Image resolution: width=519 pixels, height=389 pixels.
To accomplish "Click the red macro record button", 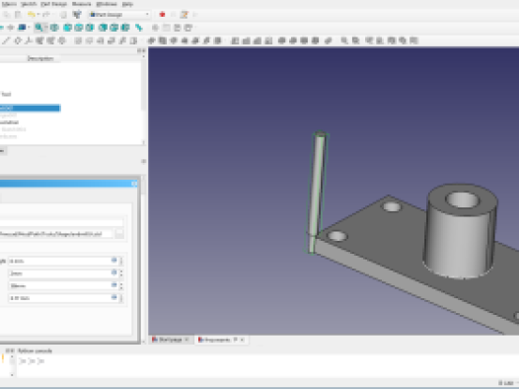I will (162, 15).
